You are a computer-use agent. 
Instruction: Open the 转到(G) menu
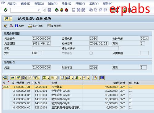tap(39, 4)
